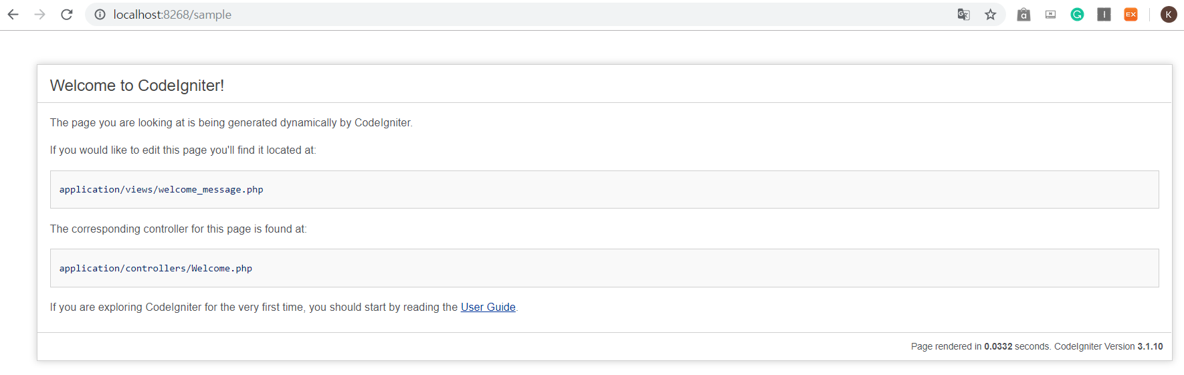This screenshot has width=1184, height=375.
Task: Open the small gray screen extension icon
Action: (1050, 15)
